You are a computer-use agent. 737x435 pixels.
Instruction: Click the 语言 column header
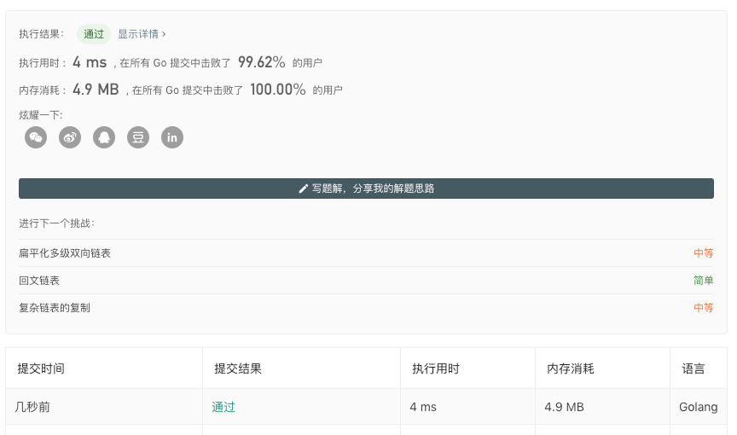pos(693,369)
